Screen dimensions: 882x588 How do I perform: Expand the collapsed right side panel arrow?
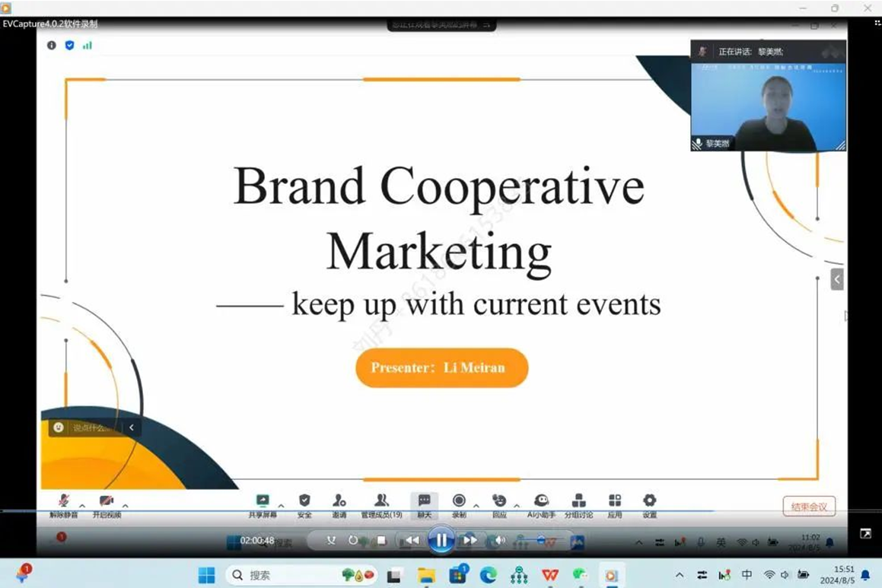point(837,279)
